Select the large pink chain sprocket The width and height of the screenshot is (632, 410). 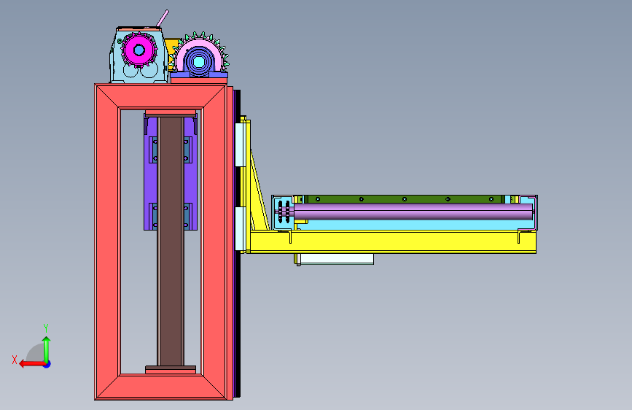[200, 50]
